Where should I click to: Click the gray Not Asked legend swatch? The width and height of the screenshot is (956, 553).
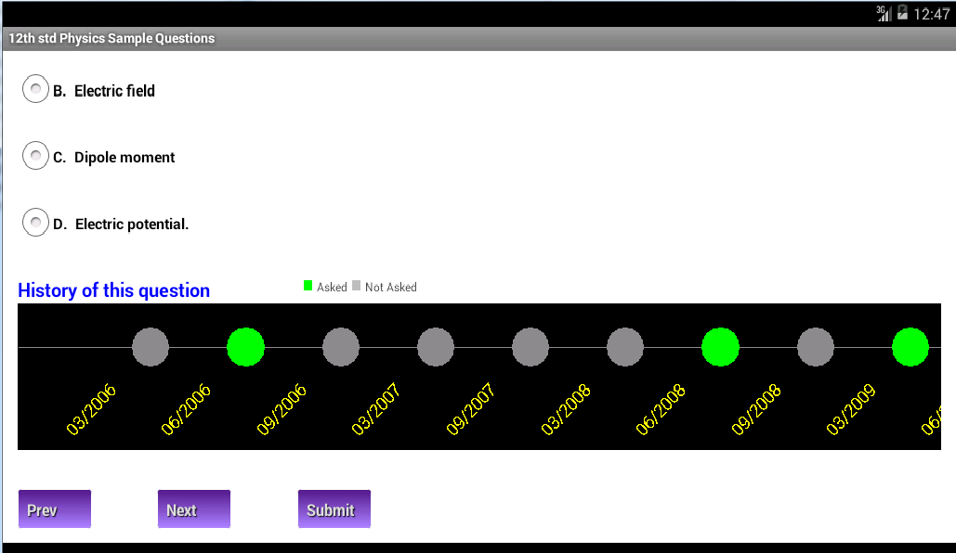click(356, 285)
